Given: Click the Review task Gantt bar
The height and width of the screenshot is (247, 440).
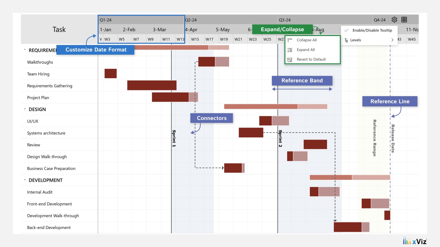Looking at the screenshot, I should point(315,144).
